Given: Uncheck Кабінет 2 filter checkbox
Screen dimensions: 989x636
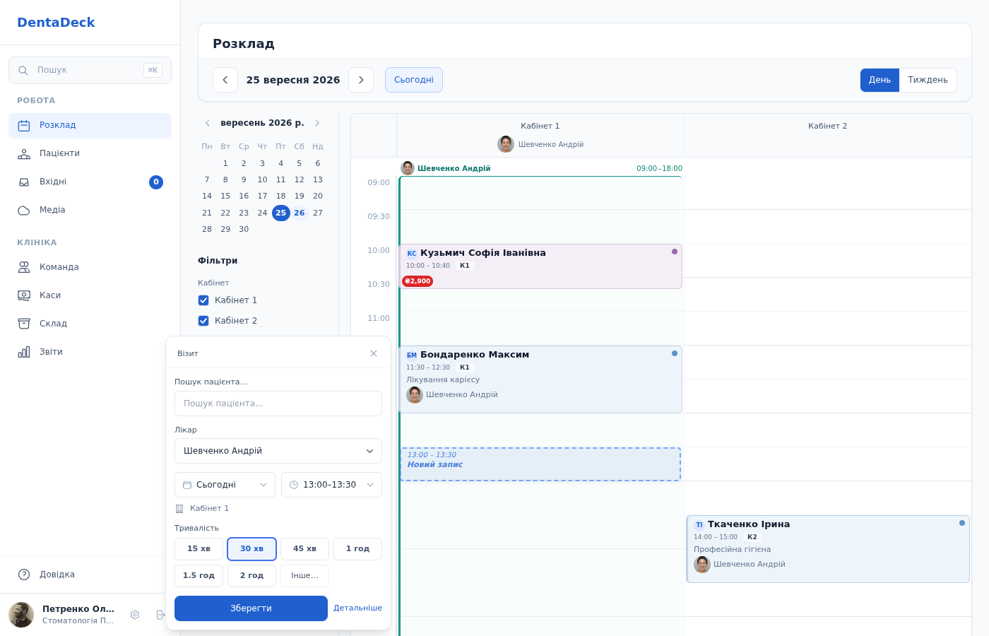Looking at the screenshot, I should tap(203, 321).
